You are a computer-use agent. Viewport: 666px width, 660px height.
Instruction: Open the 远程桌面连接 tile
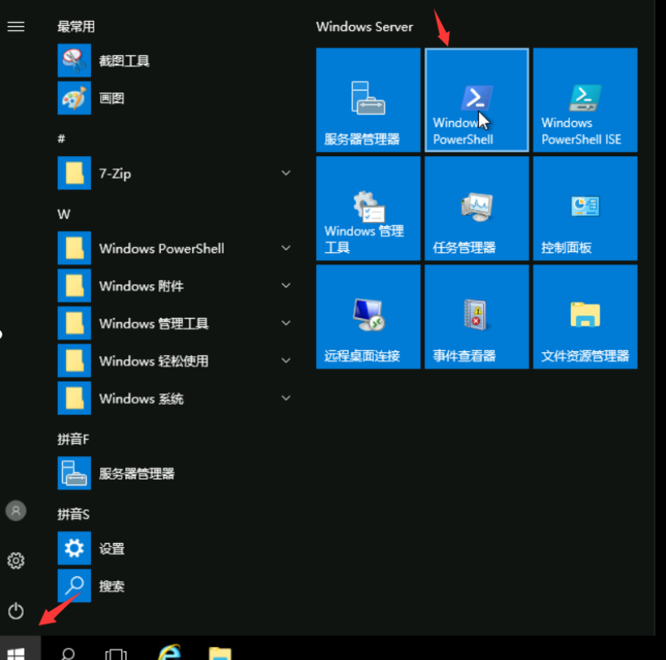368,317
